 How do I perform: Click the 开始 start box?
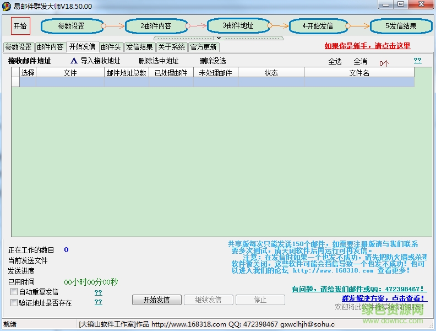pos(20,26)
